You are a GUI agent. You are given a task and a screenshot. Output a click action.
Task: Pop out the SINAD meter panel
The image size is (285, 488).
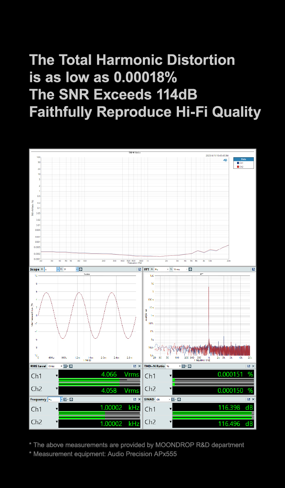(x=249, y=399)
